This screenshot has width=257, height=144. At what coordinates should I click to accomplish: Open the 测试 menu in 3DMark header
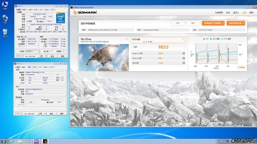tap(228, 12)
